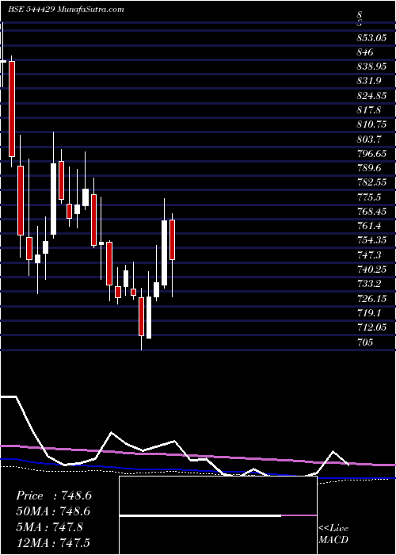Select the 846 price axis label
Screen dimensions: 396x555
coord(365,52)
